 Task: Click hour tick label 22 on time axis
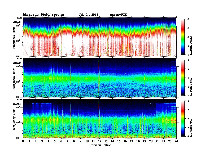tap(164, 141)
